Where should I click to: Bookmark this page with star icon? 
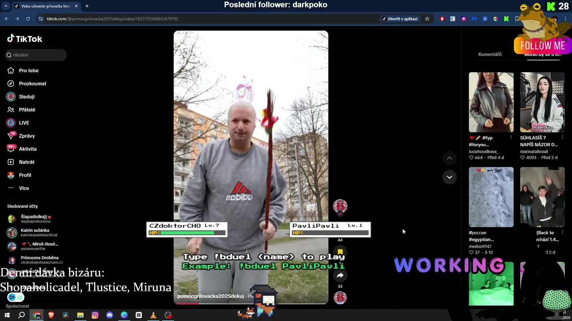[x=427, y=19]
